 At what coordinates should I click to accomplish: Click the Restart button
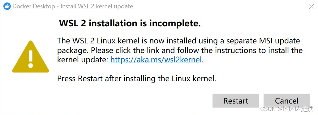click(236, 100)
